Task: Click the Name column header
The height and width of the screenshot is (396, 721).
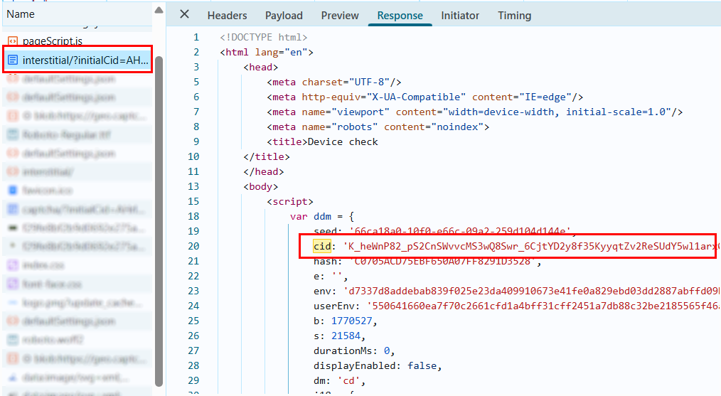Action: tap(20, 14)
